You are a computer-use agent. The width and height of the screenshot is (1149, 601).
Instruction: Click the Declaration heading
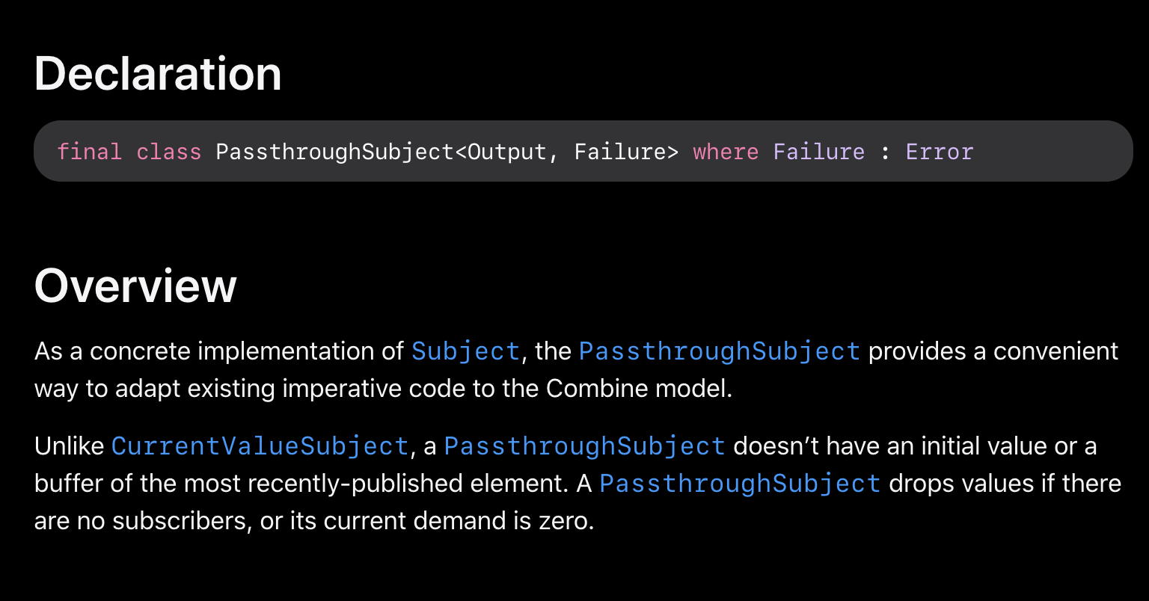(158, 74)
